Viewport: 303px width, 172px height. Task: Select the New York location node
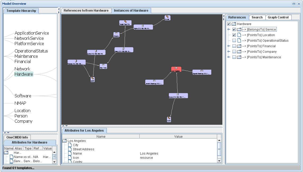[x=103, y=66]
